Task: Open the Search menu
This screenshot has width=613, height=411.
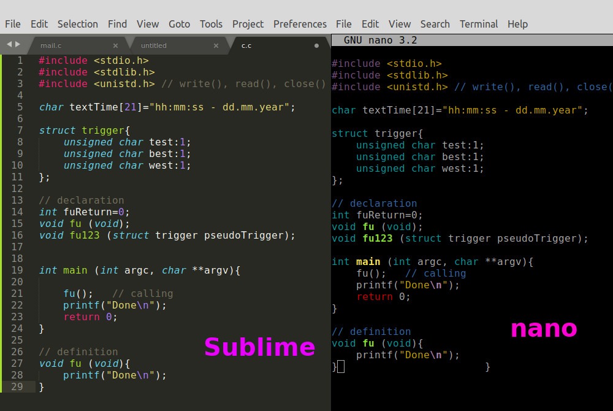Action: click(435, 25)
